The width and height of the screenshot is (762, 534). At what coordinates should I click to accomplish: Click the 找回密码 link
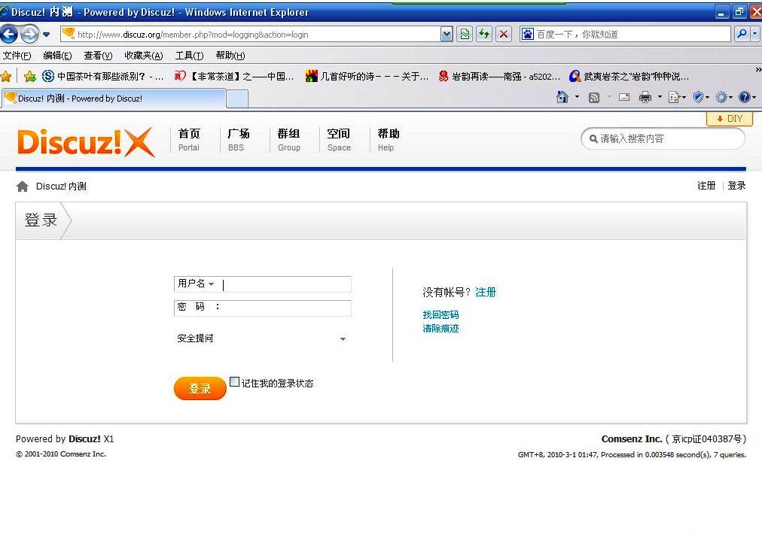coord(440,315)
